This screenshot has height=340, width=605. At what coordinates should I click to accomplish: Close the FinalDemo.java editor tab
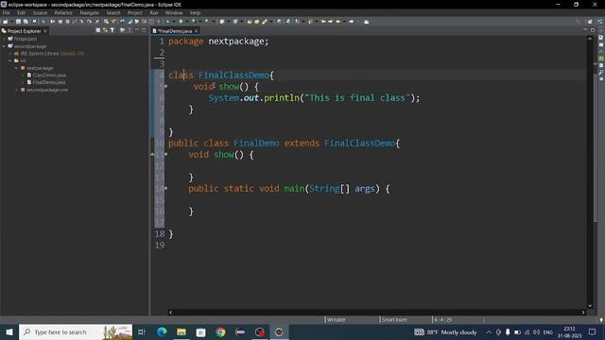coord(196,31)
